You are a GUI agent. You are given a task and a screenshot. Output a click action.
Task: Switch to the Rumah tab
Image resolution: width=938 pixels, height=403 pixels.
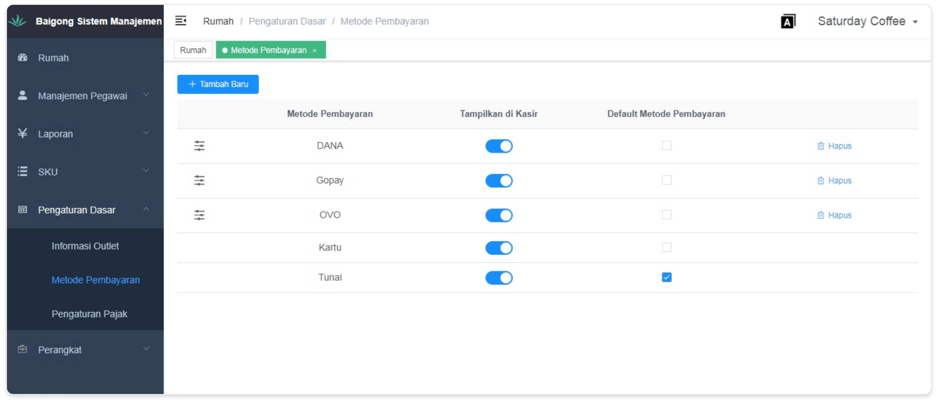click(193, 50)
